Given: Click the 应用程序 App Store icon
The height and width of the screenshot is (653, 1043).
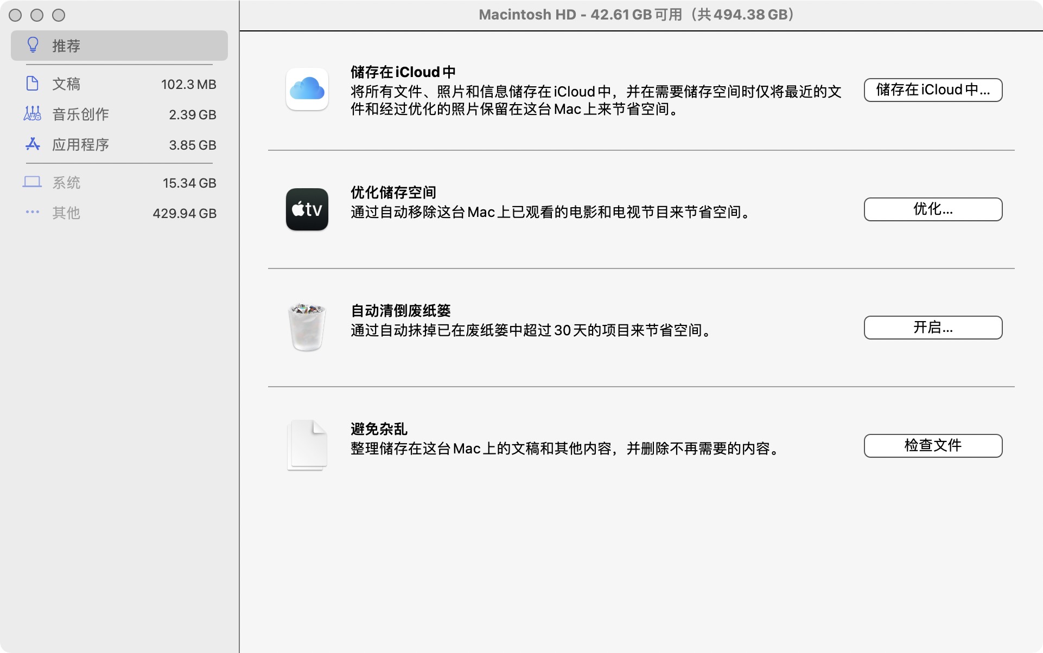Looking at the screenshot, I should point(33,144).
